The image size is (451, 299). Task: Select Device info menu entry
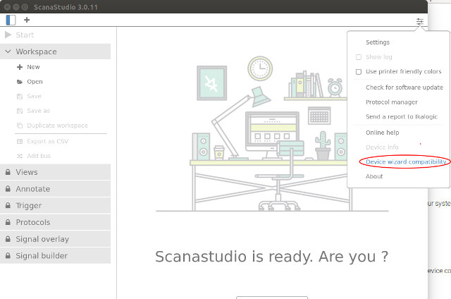click(x=382, y=147)
